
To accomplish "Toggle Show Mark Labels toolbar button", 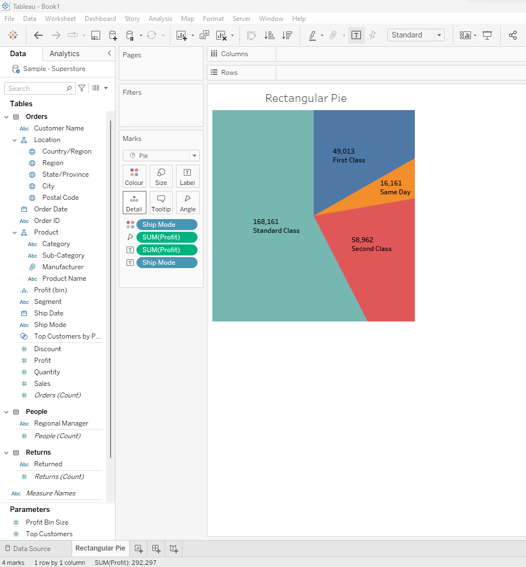I will 356,35.
